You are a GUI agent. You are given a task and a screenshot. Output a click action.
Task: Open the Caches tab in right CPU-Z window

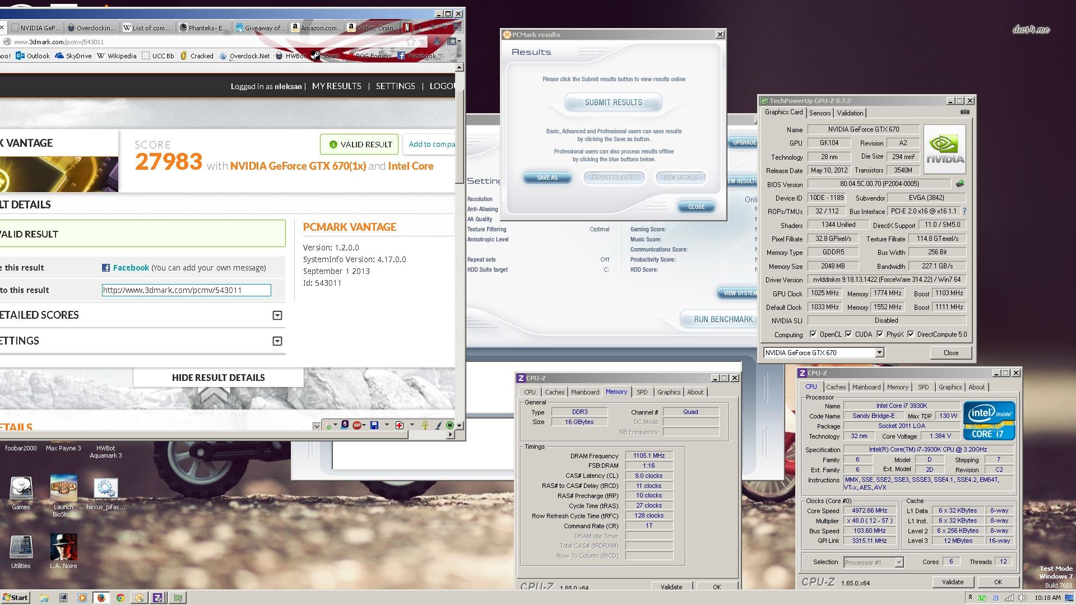(836, 387)
